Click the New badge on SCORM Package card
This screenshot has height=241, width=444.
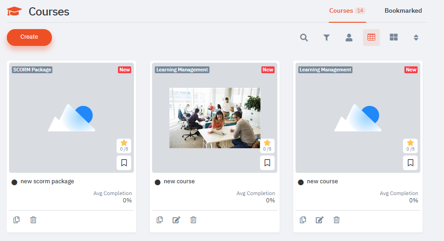(125, 70)
